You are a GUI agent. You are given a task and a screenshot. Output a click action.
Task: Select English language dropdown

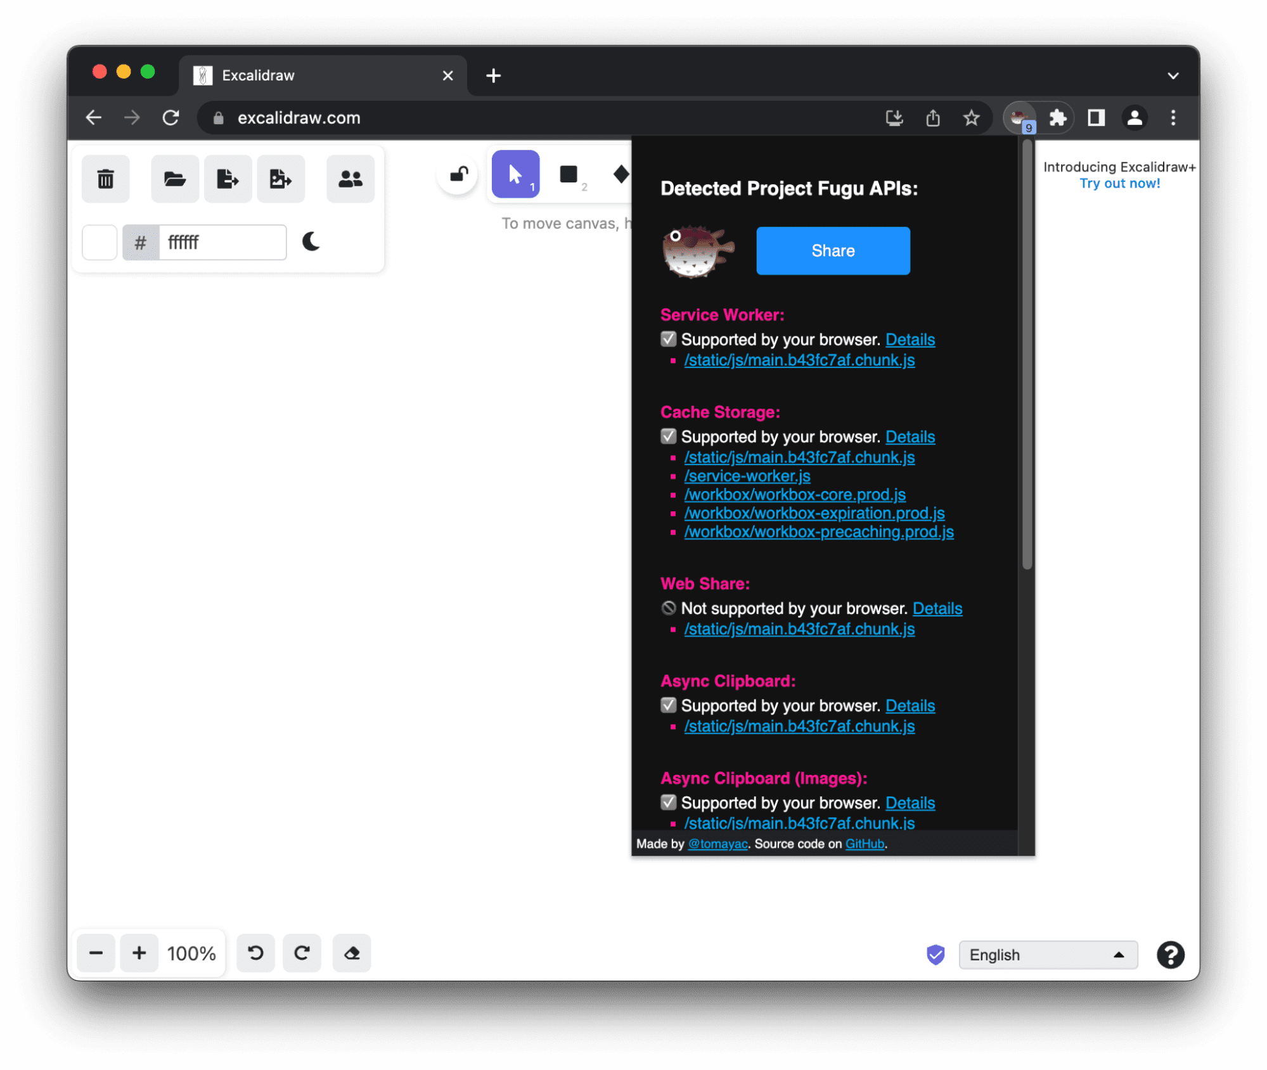pos(1044,954)
